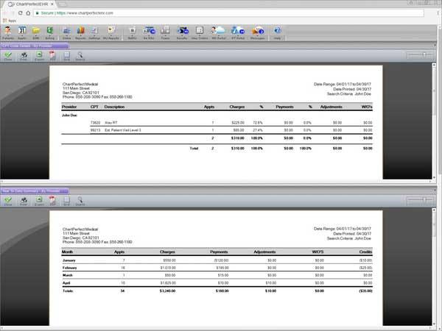Select the ChartPerfectEHR browser tab
The height and width of the screenshot is (331, 442).
click(x=31, y=4)
